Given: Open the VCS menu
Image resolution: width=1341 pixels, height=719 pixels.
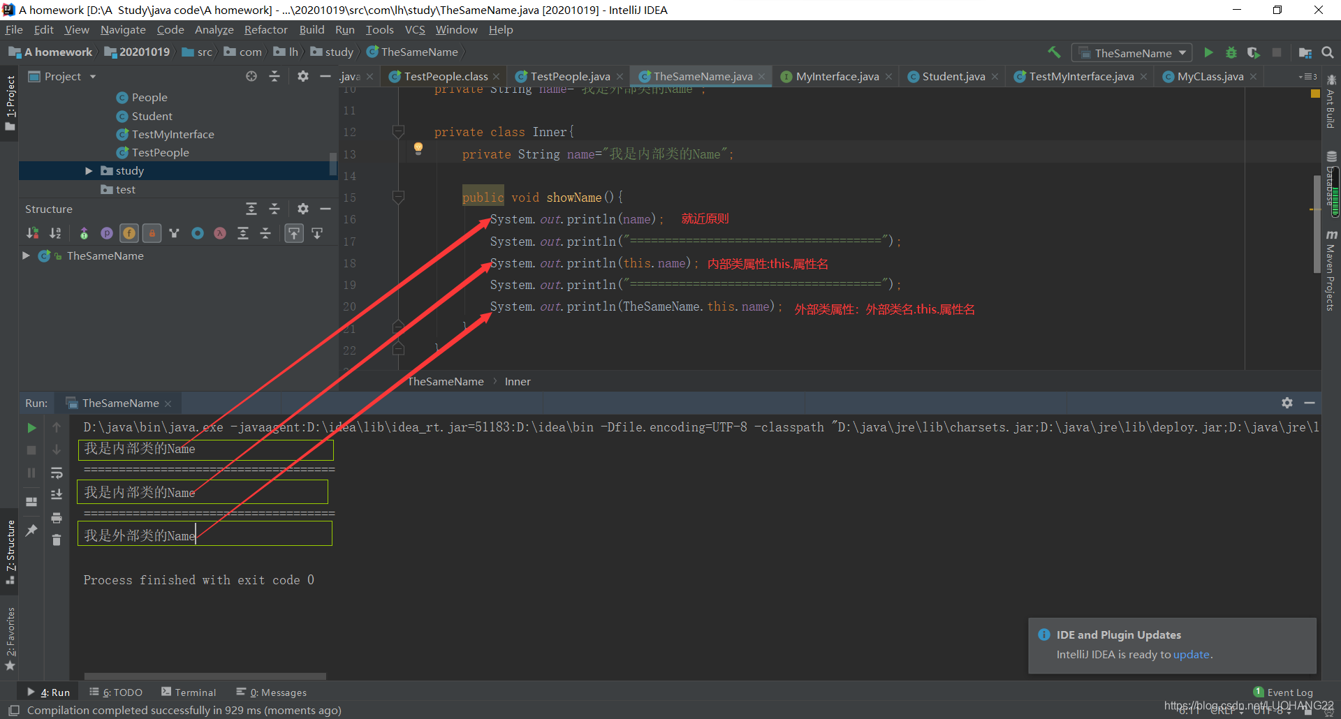Looking at the screenshot, I should pyautogui.click(x=415, y=29).
